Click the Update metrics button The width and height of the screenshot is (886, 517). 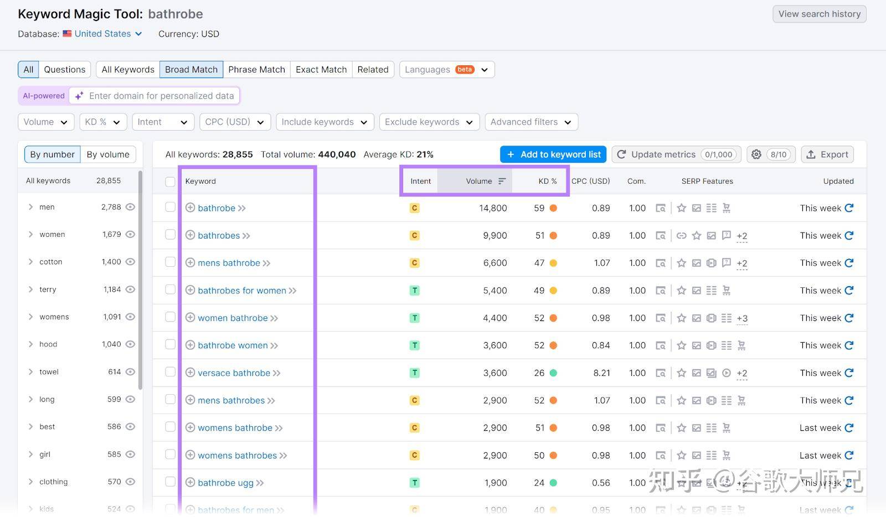point(676,154)
